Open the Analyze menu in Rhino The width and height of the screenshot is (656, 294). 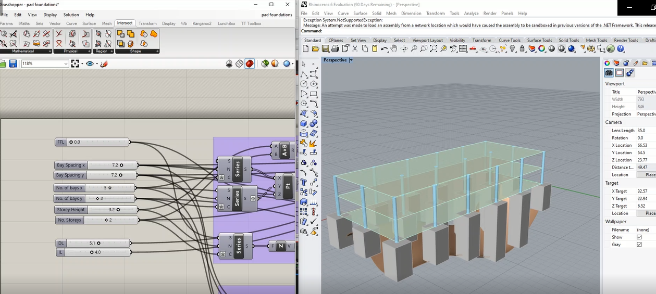[x=471, y=13]
